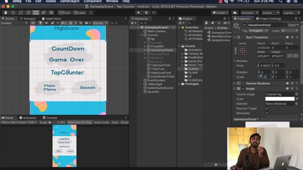Toggle the Image component enabled checkbox
The height and width of the screenshot is (170, 303).
pos(243,89)
